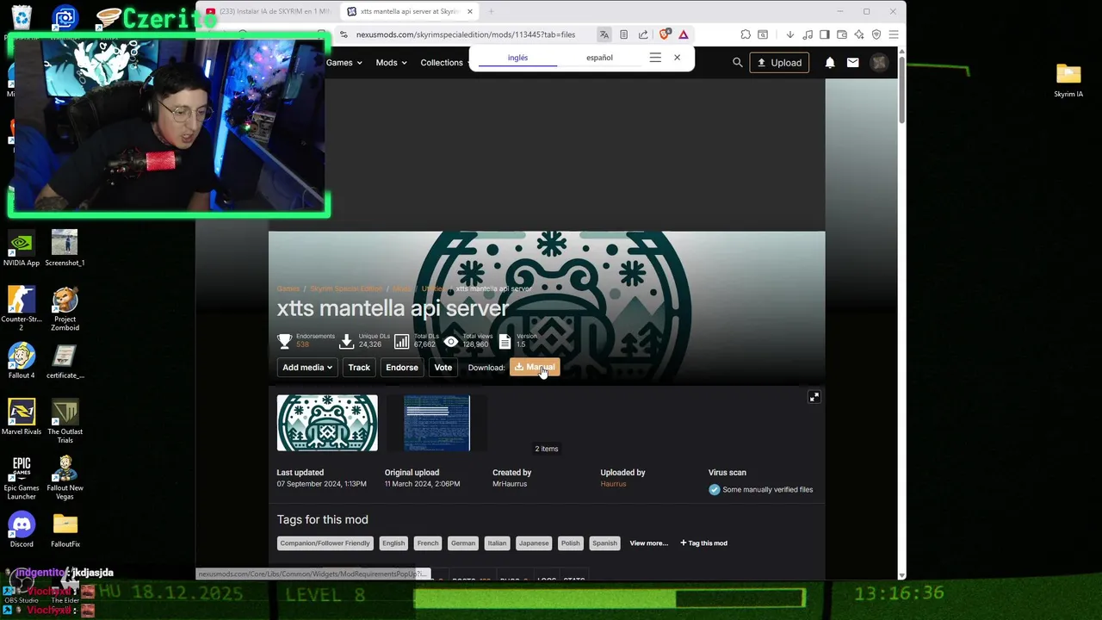Close the translation popup
Image resolution: width=1102 pixels, height=620 pixels.
point(677,58)
